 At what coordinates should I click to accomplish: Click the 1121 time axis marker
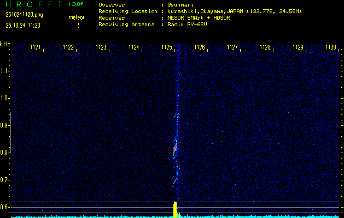36,47
